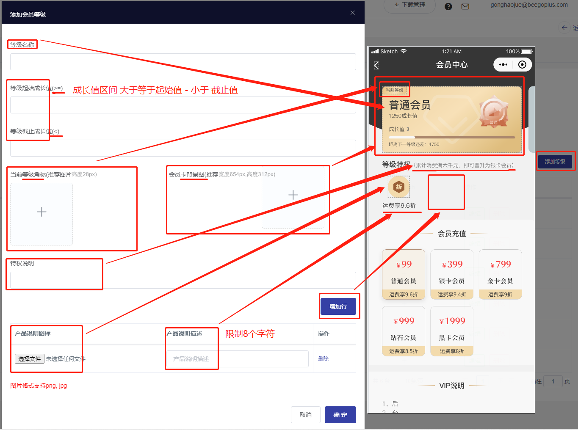Click the 普通会员 medal badge icon
The height and width of the screenshot is (430, 578).
point(494,112)
